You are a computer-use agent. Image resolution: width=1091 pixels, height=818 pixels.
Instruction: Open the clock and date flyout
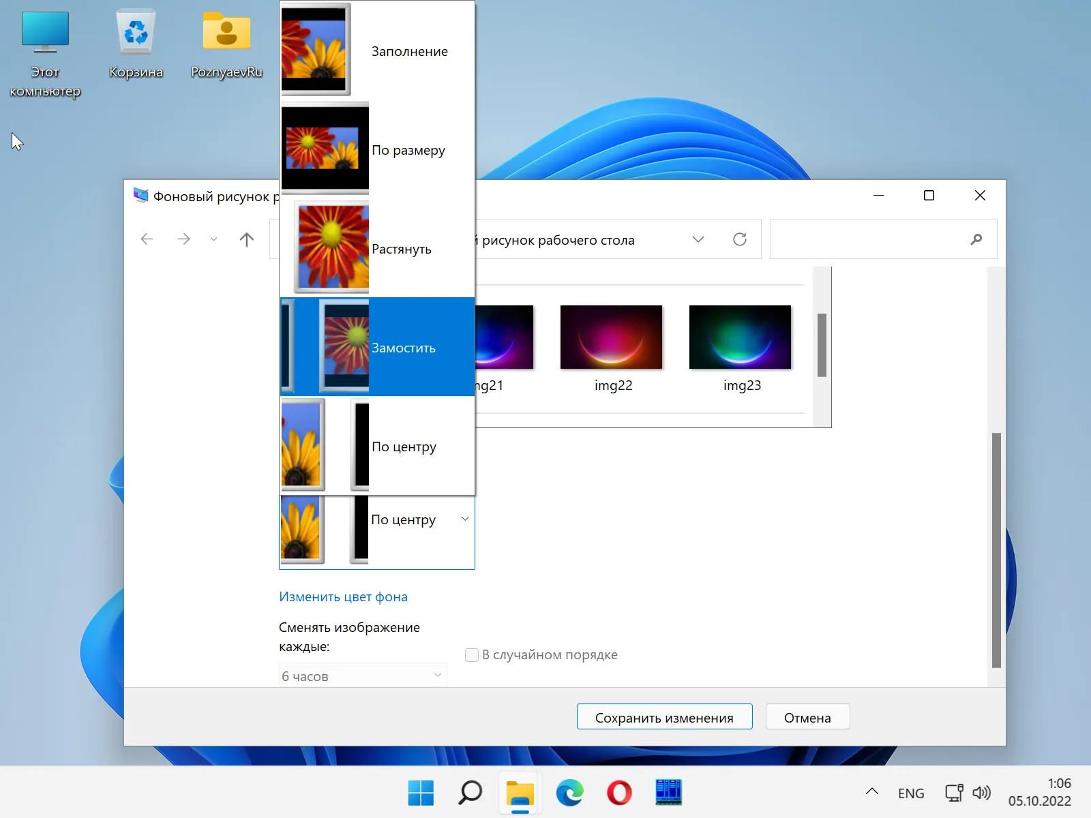(x=1040, y=792)
